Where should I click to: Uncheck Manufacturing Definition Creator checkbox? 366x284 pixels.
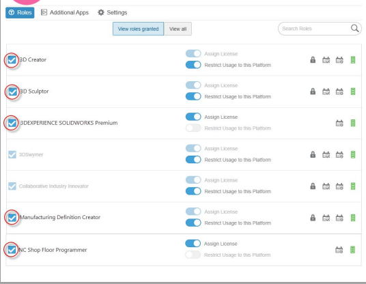pos(12,218)
